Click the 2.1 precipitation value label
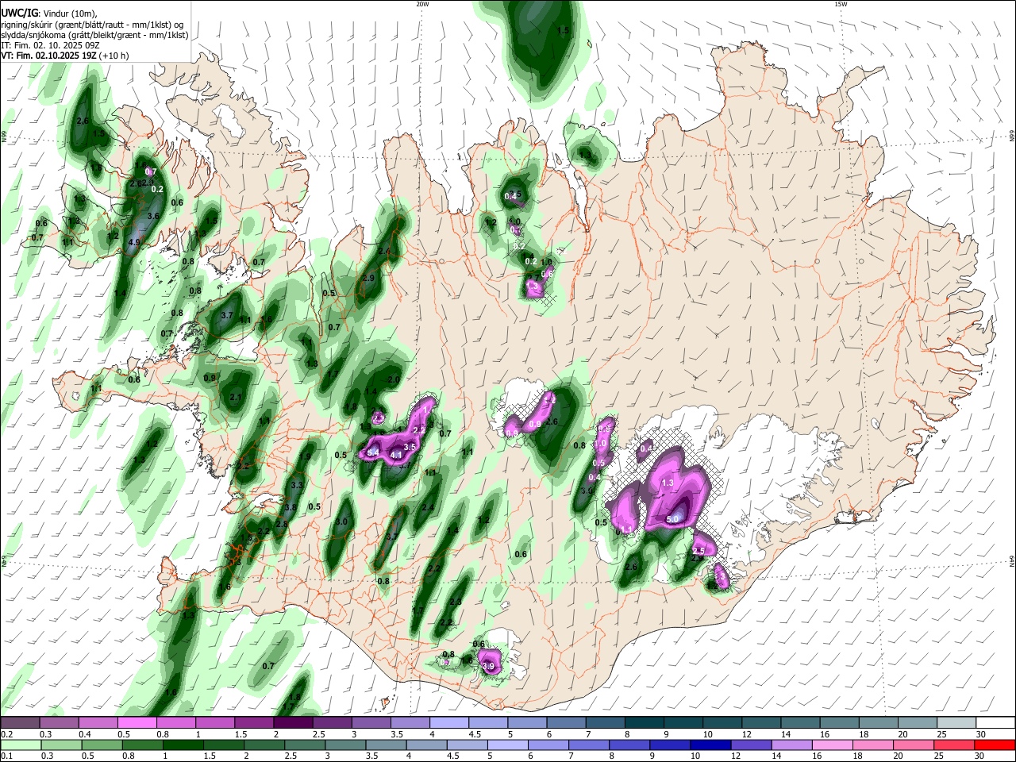The width and height of the screenshot is (1016, 762). [x=235, y=398]
